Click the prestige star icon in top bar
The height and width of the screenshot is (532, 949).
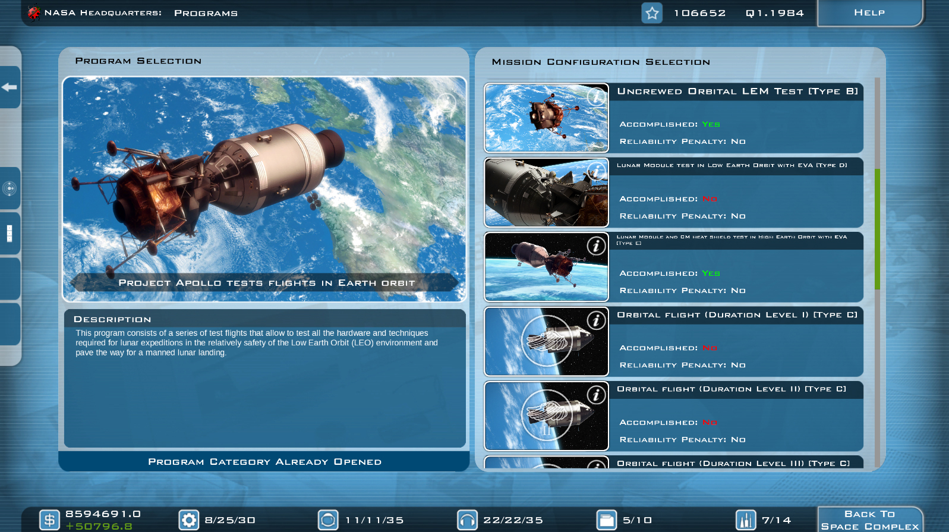pos(652,13)
